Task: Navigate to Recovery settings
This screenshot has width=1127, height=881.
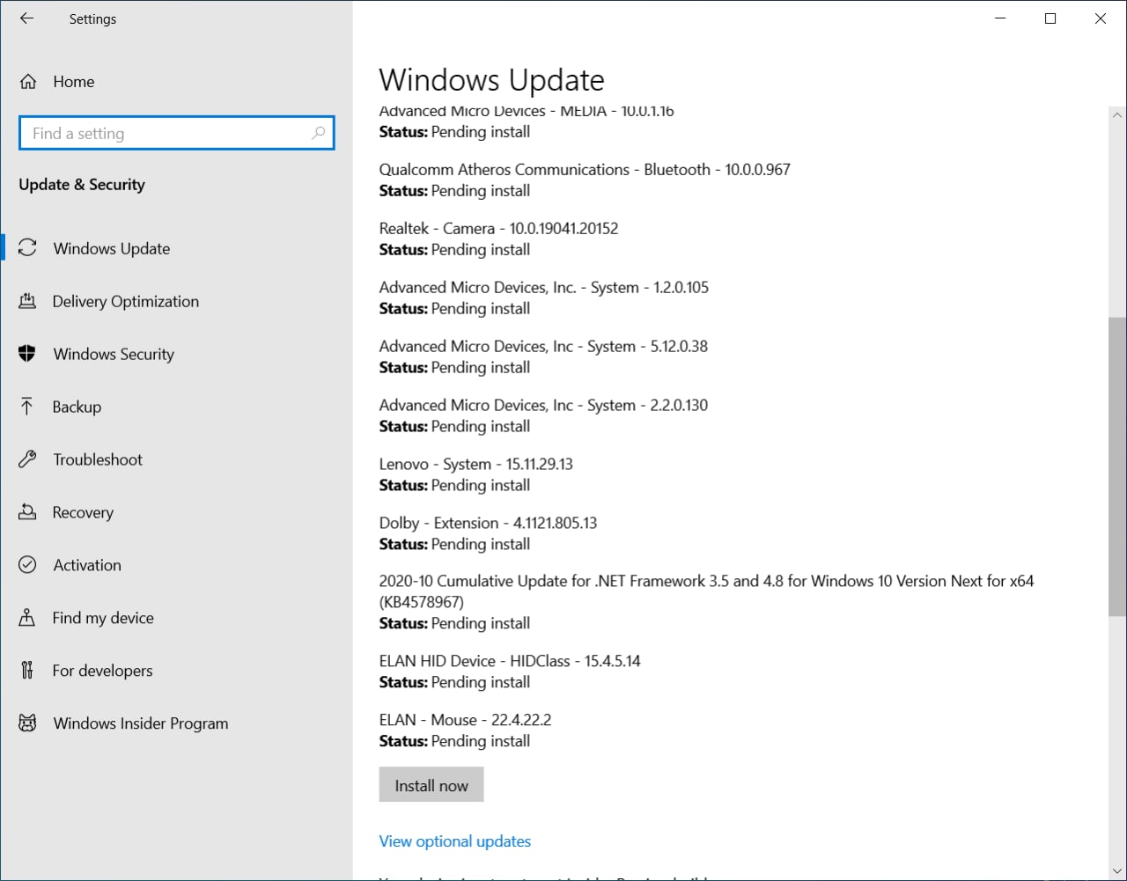Action: (x=176, y=512)
